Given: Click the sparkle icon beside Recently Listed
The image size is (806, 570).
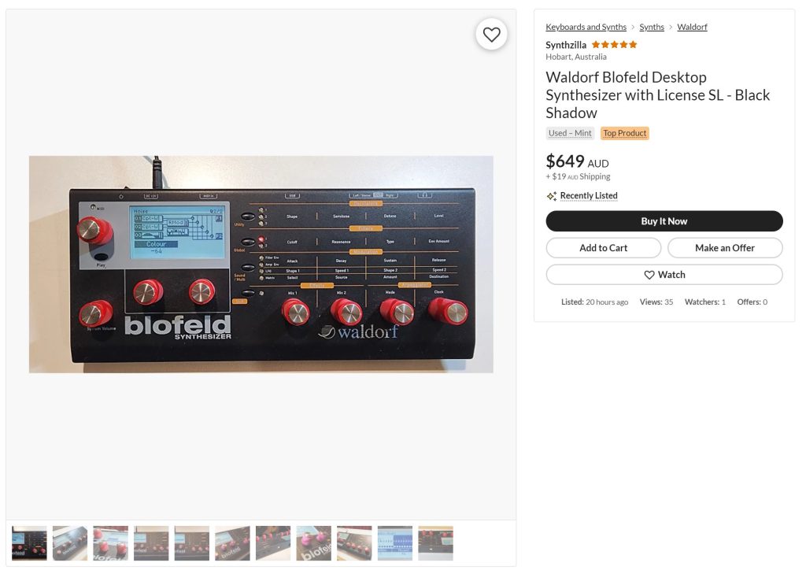Looking at the screenshot, I should (x=552, y=196).
